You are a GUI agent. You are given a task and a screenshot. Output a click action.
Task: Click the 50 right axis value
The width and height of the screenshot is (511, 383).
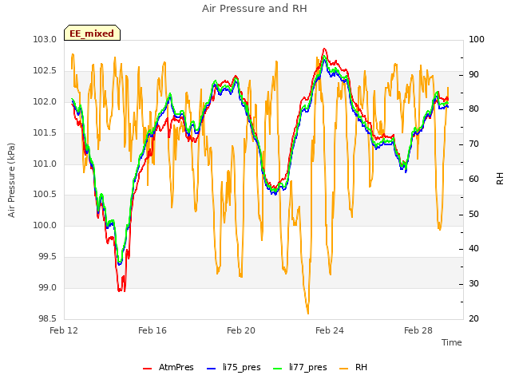(x=473, y=215)
